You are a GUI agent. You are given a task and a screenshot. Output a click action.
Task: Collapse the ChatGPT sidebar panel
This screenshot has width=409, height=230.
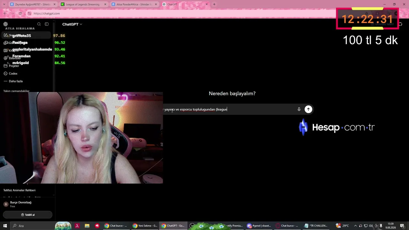click(x=47, y=24)
